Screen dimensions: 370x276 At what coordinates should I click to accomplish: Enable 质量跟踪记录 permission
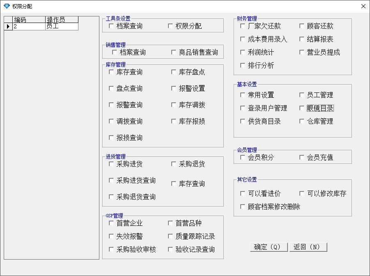(x=170, y=237)
